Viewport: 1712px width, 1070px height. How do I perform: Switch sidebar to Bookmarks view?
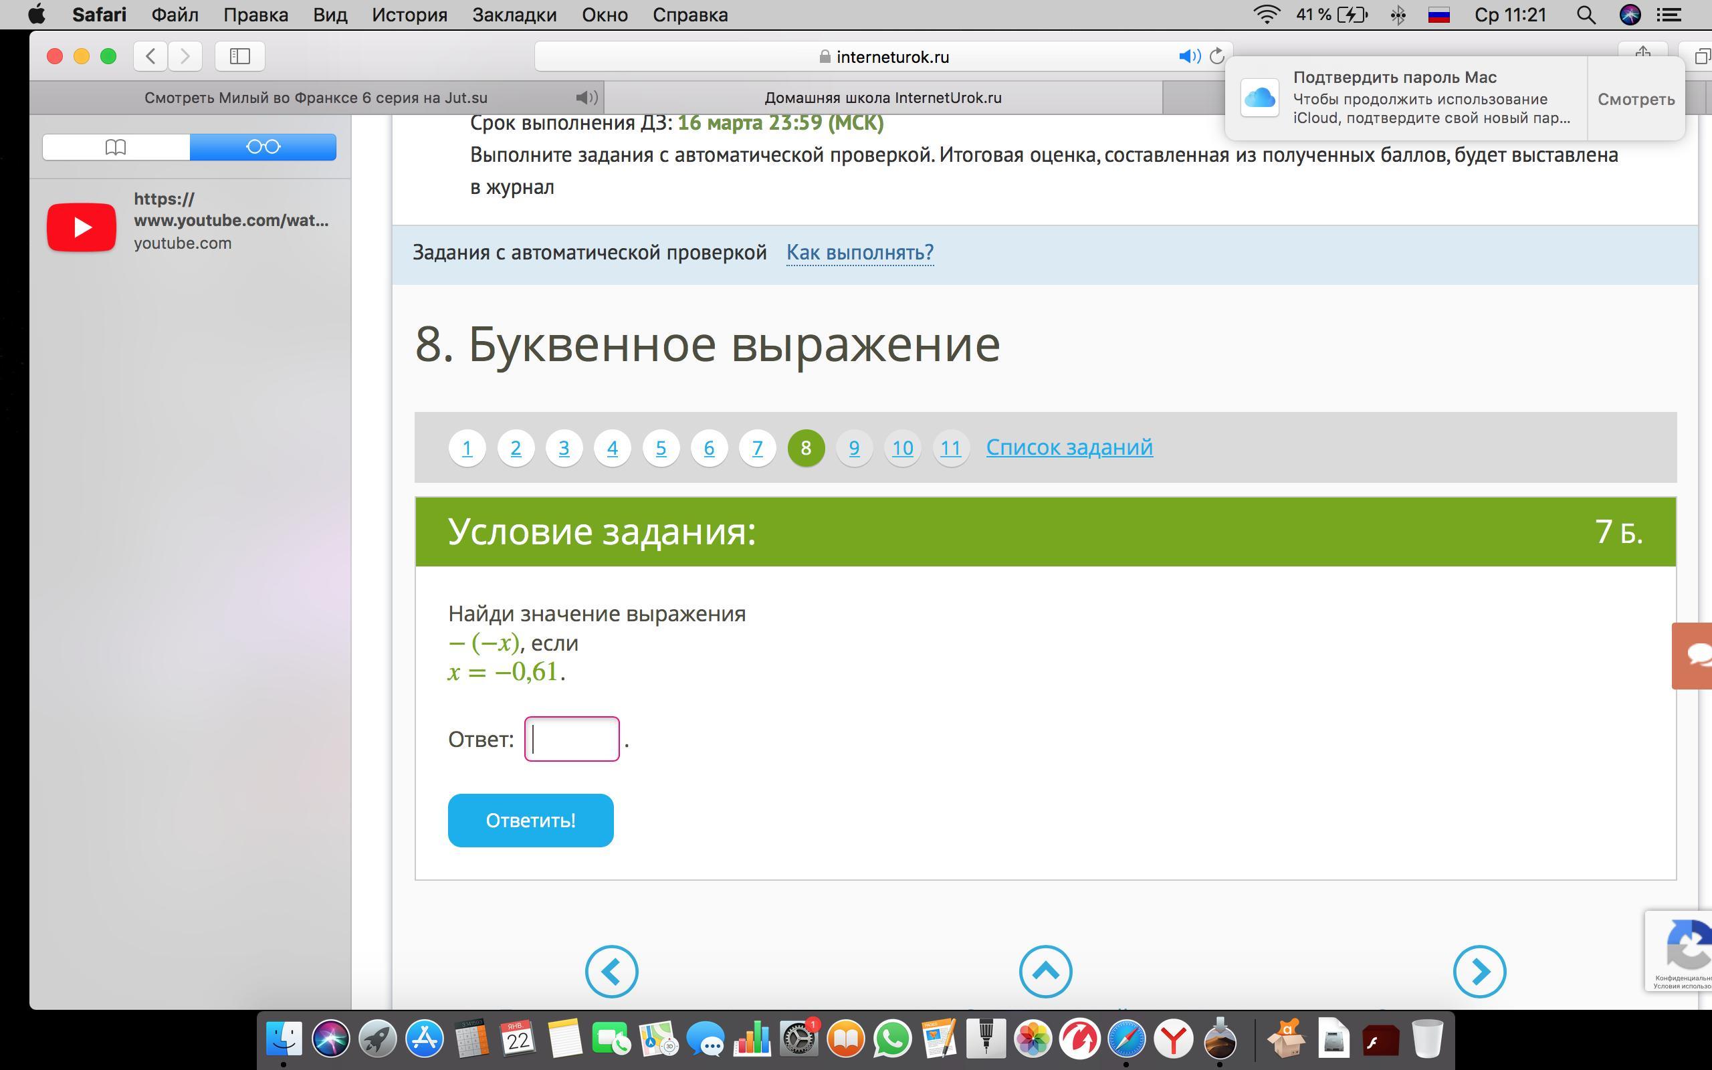tap(116, 147)
